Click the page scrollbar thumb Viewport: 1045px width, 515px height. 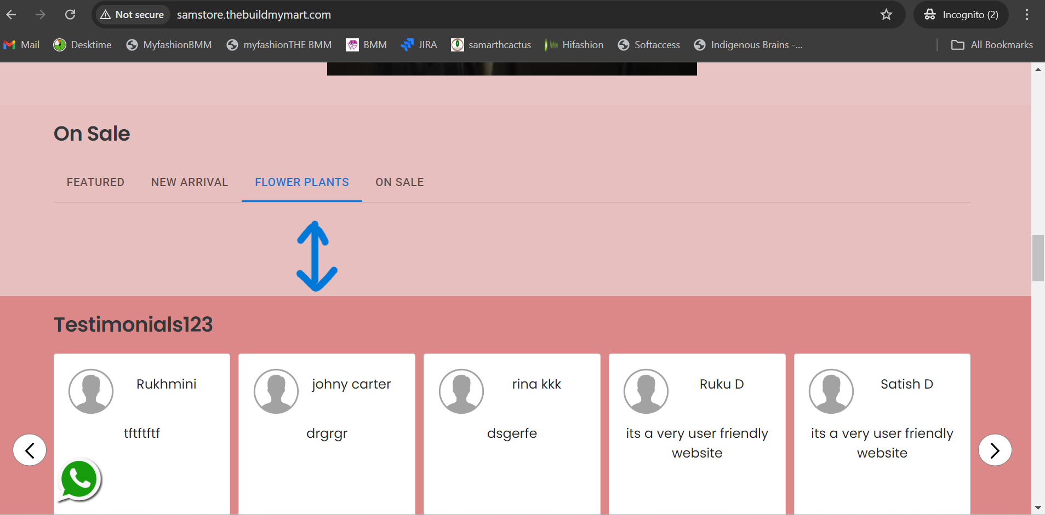pyautogui.click(x=1038, y=258)
